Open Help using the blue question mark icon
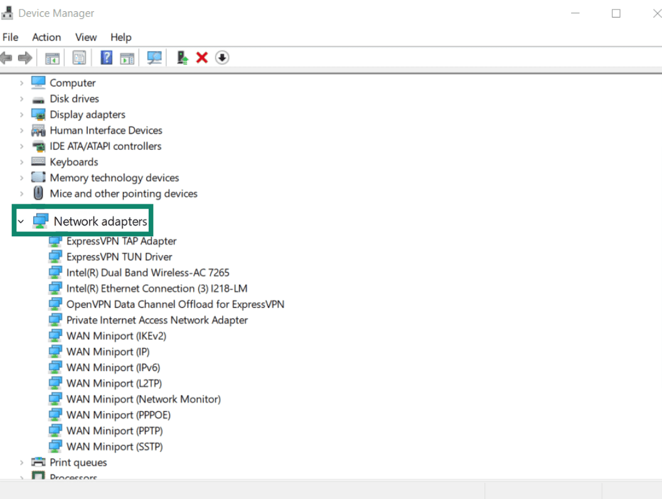The height and width of the screenshot is (499, 662). click(105, 57)
